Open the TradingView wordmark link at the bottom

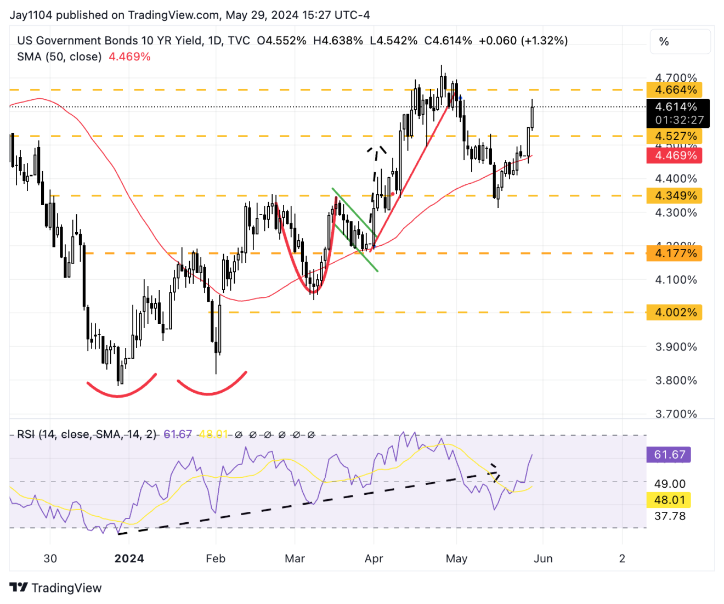click(66, 588)
